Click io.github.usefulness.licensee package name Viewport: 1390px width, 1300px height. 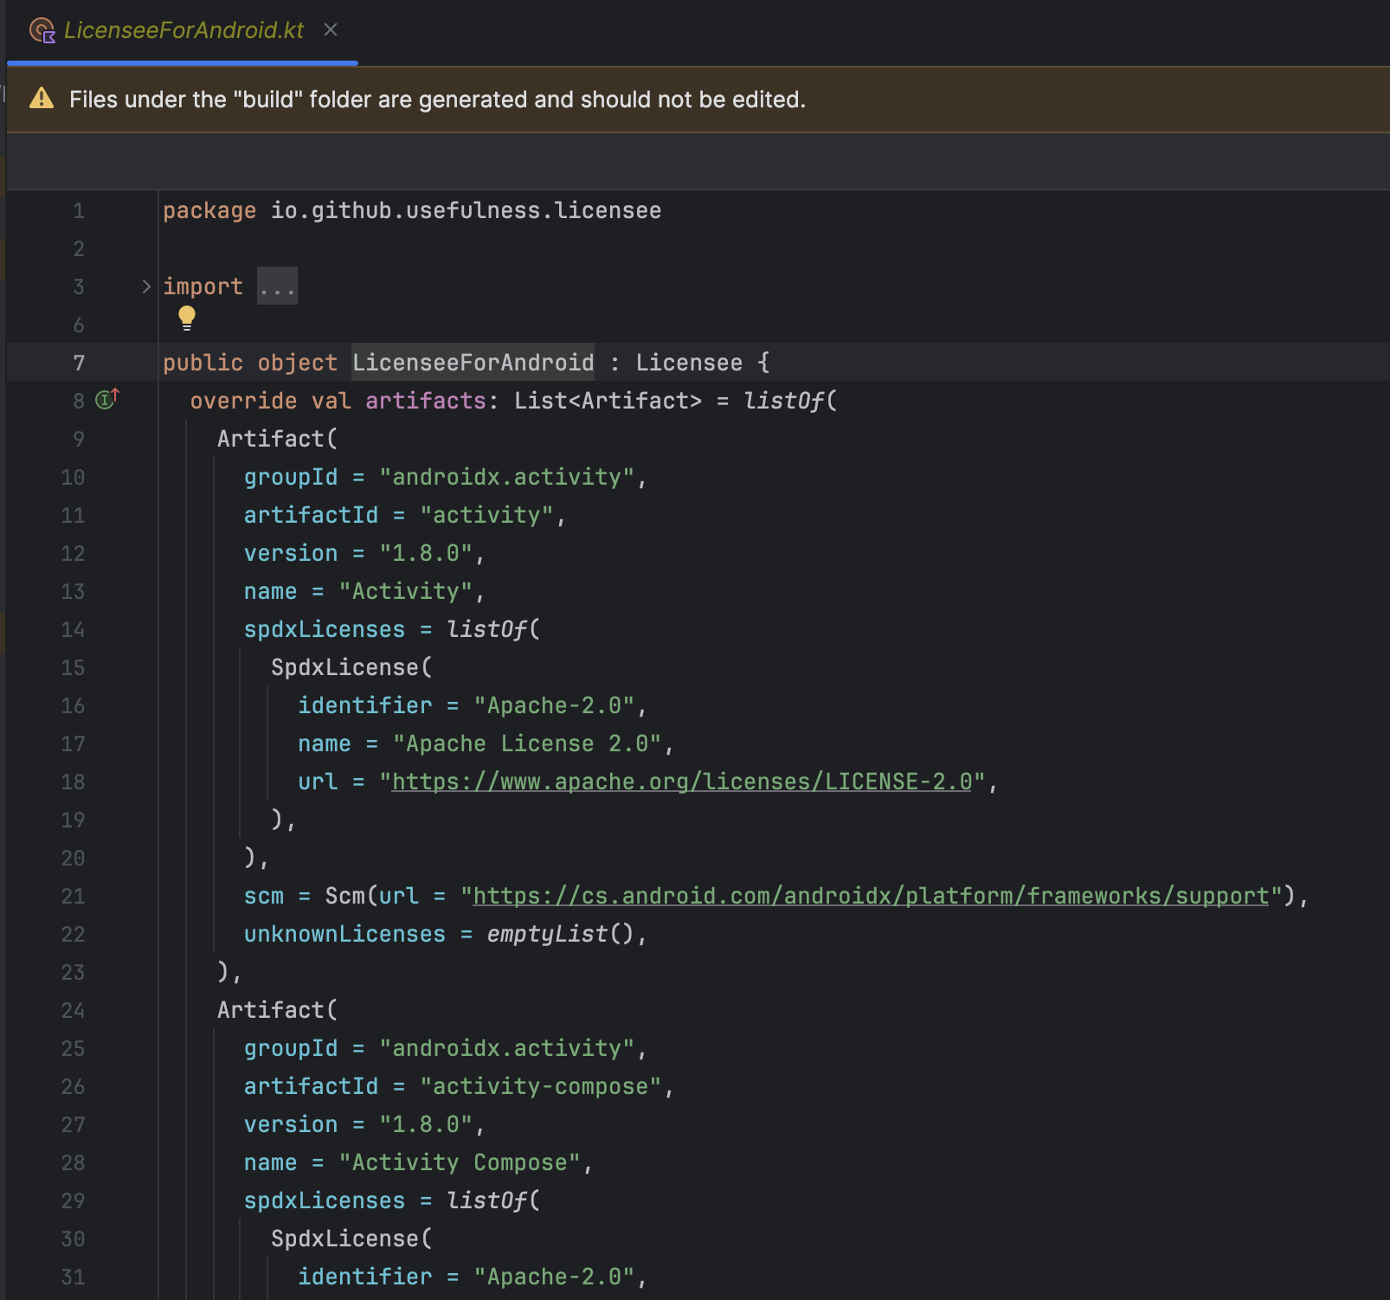(466, 210)
